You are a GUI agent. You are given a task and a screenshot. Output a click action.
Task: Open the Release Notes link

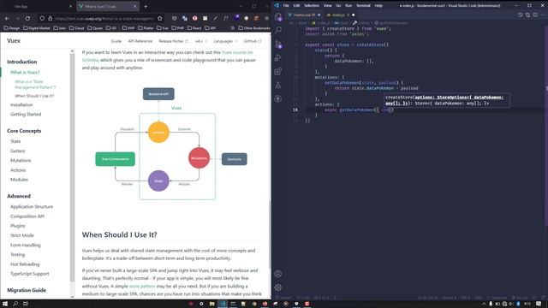[173, 41]
